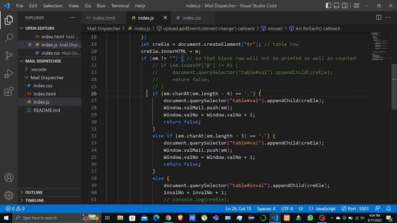Open the Manage gear icon
Screen dimensions: 397x223
tap(9, 195)
